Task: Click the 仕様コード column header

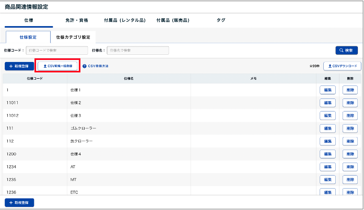Action: click(x=34, y=78)
